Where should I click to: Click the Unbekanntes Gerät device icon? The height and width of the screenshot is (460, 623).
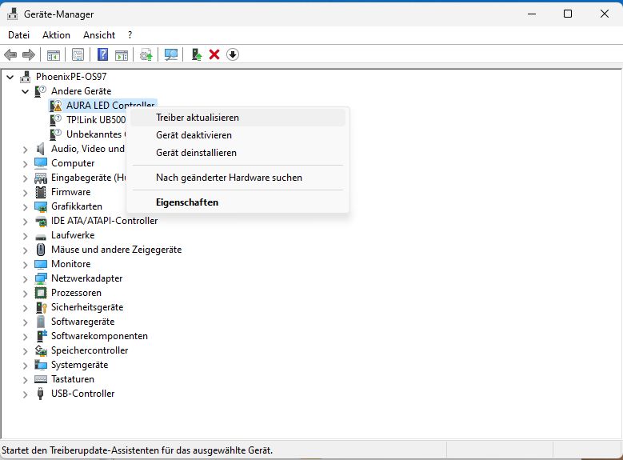(56, 134)
